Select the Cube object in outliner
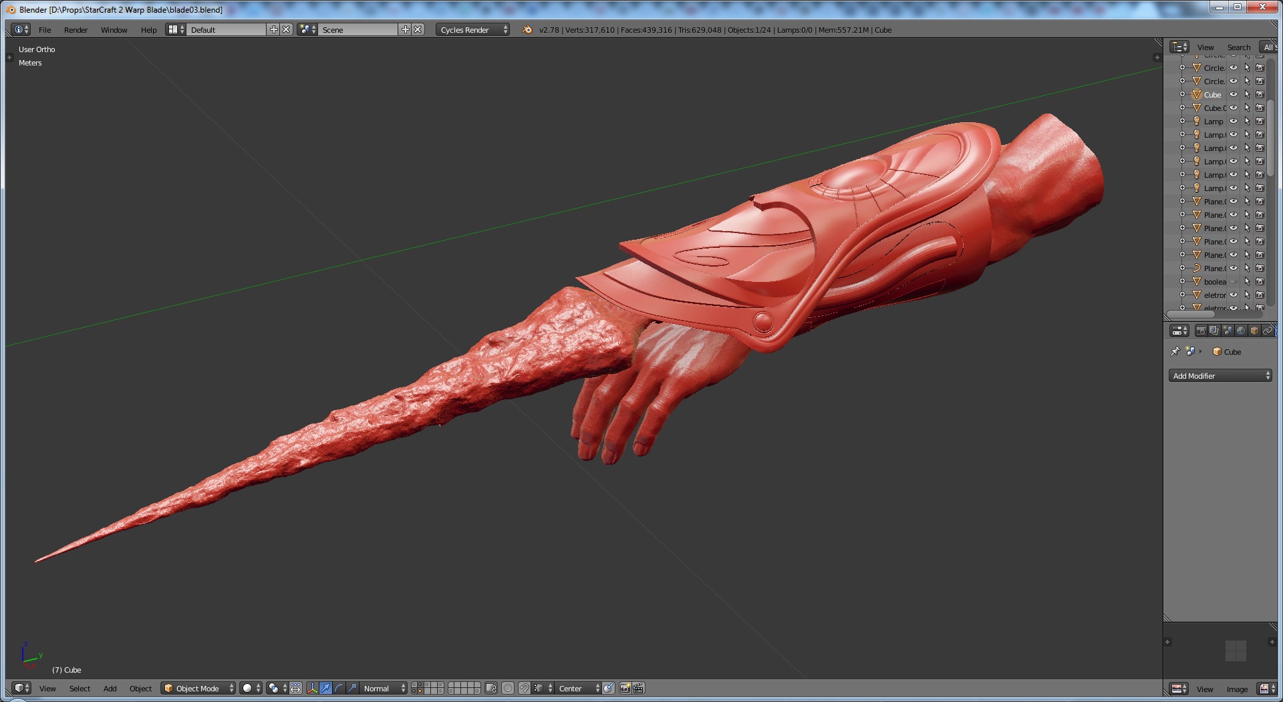 [1212, 95]
